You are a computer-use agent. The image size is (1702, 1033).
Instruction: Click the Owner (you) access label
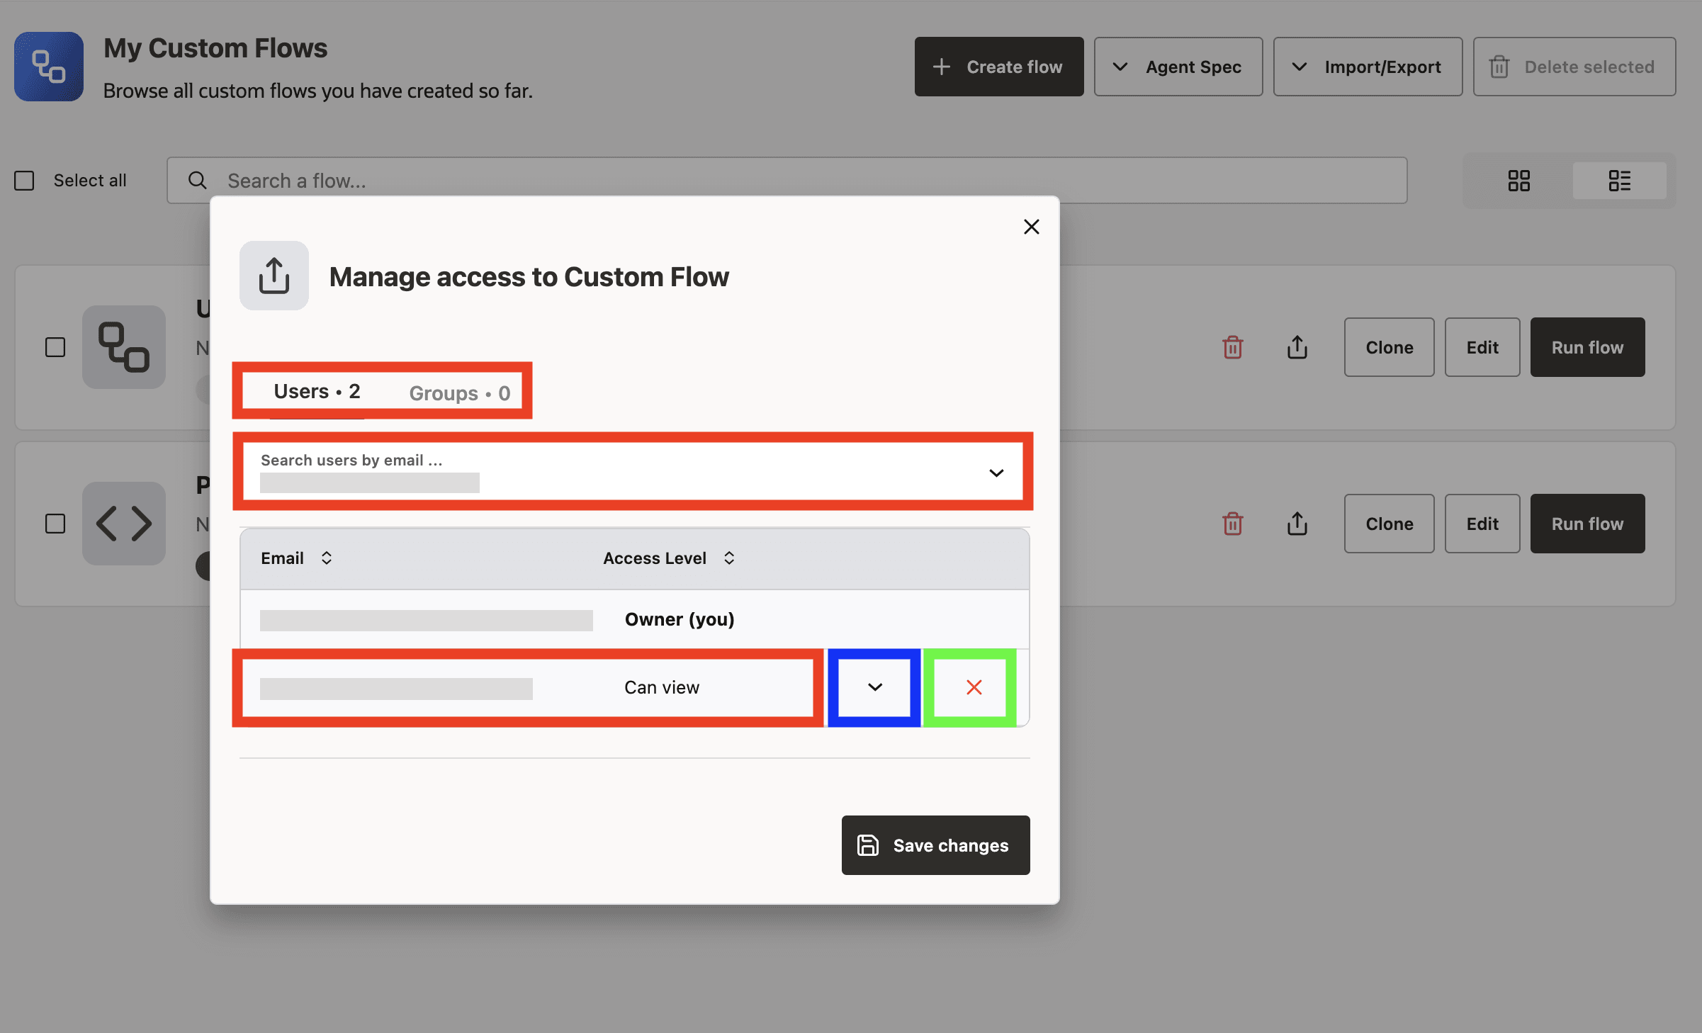pyautogui.click(x=680, y=620)
